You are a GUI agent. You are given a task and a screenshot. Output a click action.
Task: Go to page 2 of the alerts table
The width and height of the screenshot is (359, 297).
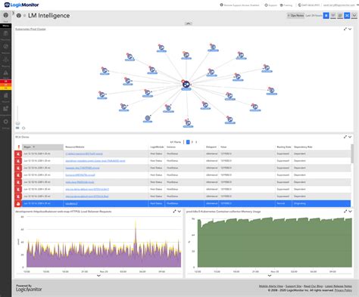192,142
